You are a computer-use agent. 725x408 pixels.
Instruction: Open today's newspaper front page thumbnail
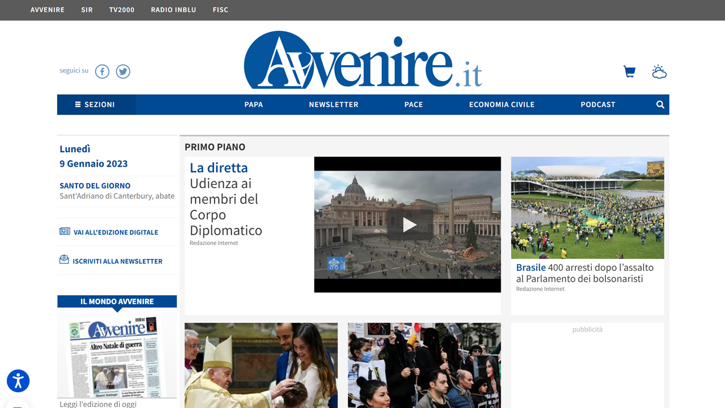[117, 356]
